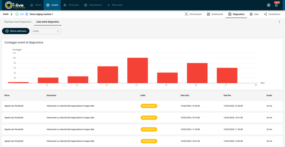Select Terze parti in the top navigation
This screenshot has width=285, height=147.
point(71,5)
